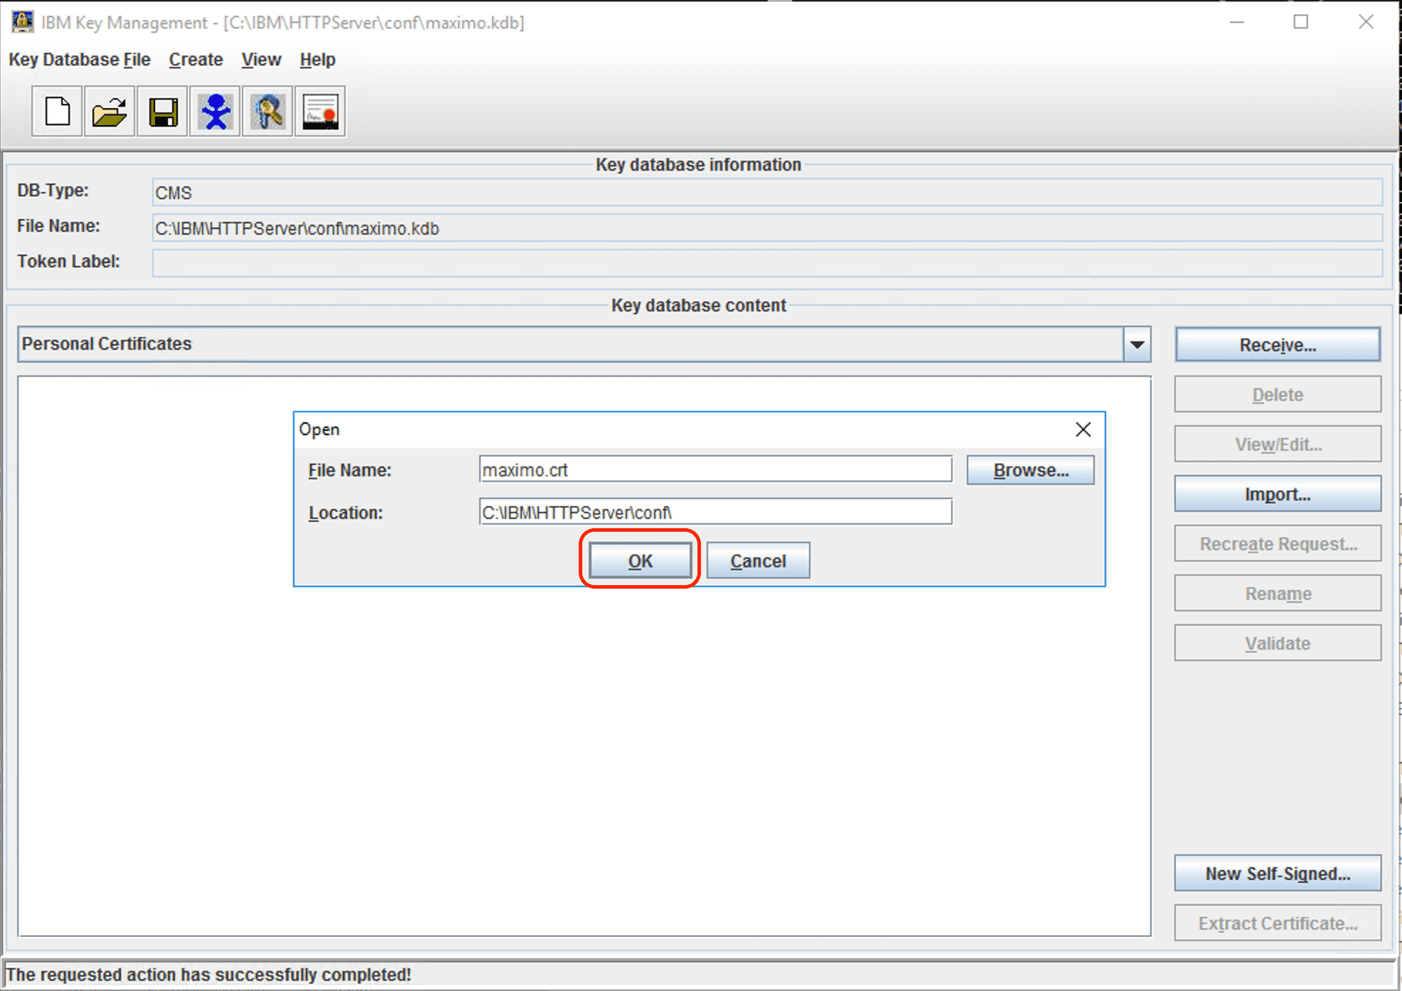
Task: Click Browse... to pick certificate file
Action: pos(1031,470)
